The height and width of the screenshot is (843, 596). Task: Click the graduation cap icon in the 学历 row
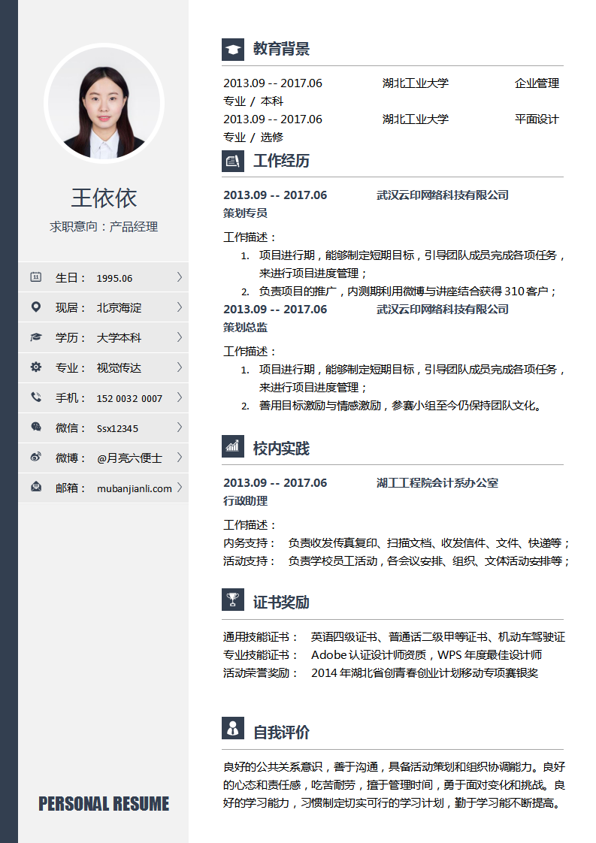tap(36, 337)
